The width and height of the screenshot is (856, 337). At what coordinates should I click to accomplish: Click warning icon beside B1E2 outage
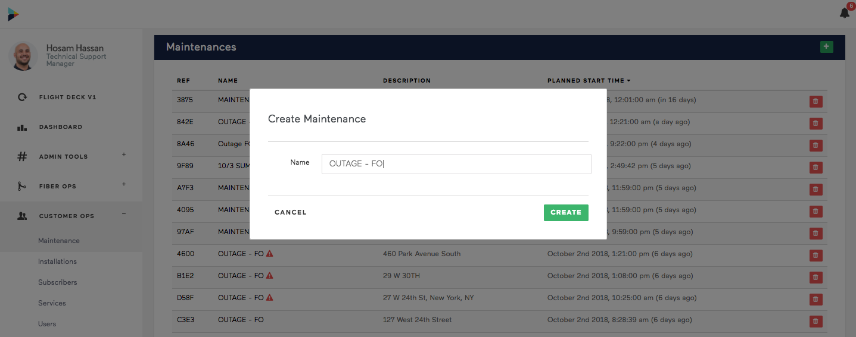(x=270, y=276)
